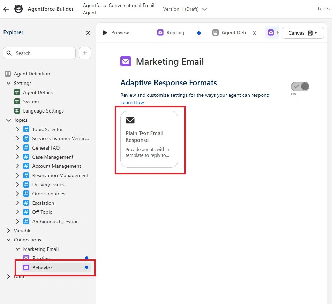Click in the Explorer search field
Image resolution: width=332 pixels, height=304 pixels.
tap(39, 53)
